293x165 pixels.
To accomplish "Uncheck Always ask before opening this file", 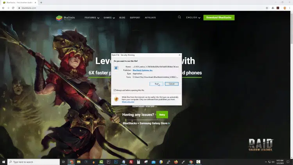I will [115, 90].
